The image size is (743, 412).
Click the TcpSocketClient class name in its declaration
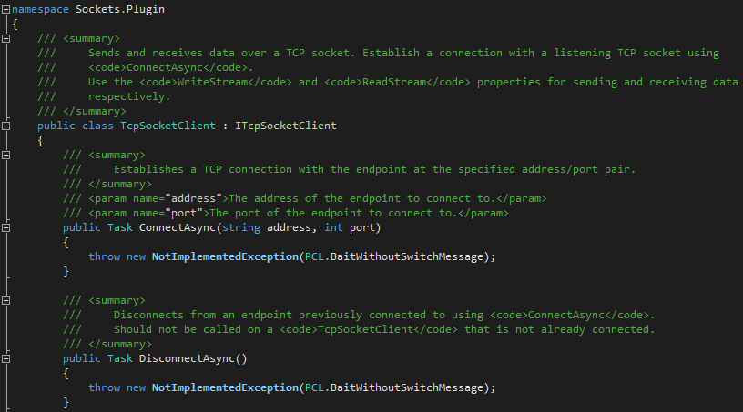pos(168,126)
